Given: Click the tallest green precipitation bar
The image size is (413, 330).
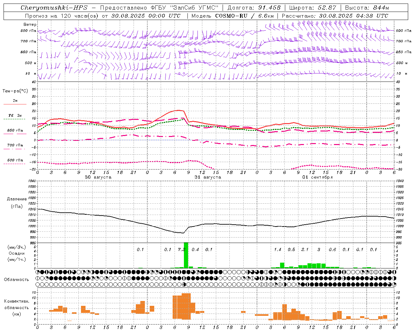Looking at the screenshot, I should coord(186,255).
